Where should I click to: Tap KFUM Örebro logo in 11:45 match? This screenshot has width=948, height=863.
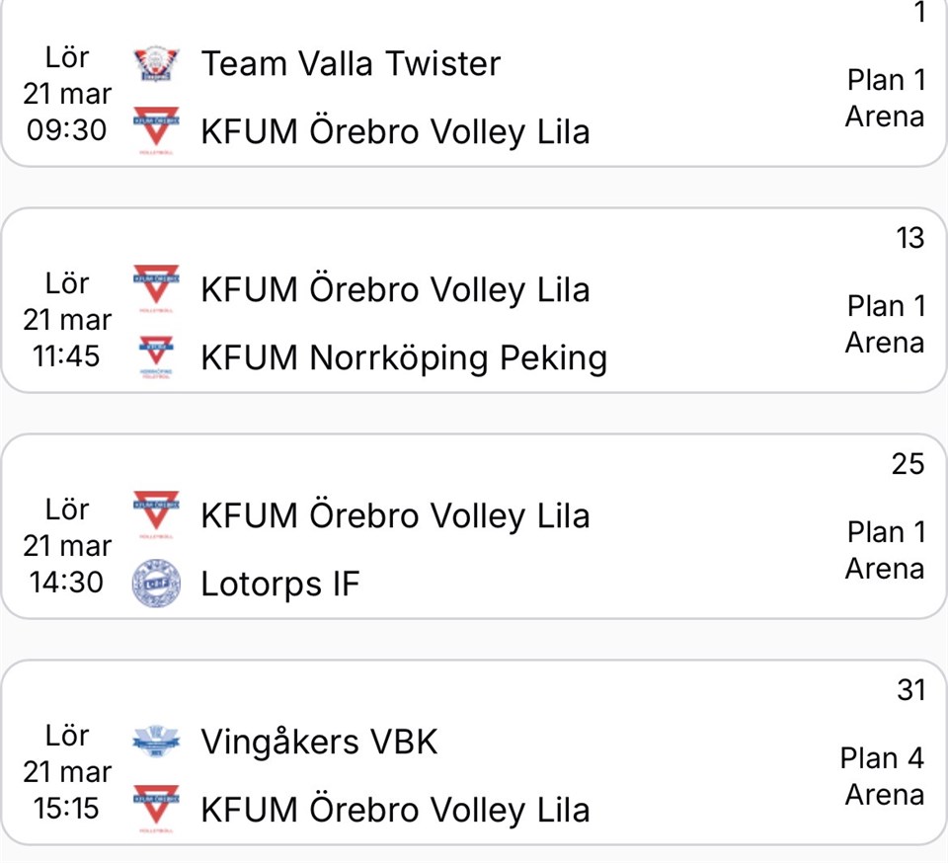click(x=156, y=289)
